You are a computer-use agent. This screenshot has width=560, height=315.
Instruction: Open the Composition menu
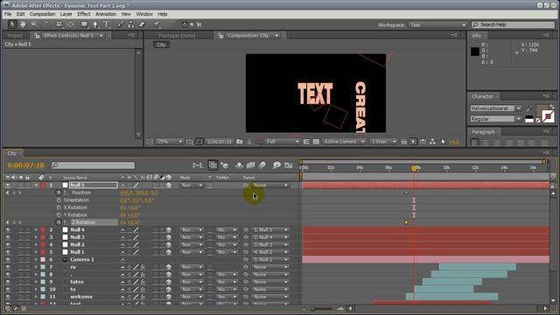42,14
